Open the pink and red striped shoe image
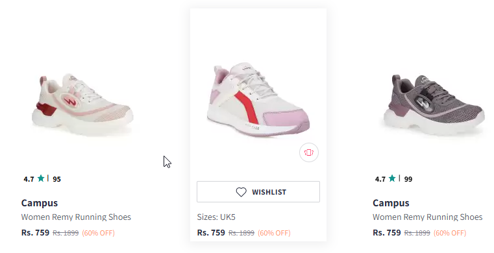 (x=258, y=100)
